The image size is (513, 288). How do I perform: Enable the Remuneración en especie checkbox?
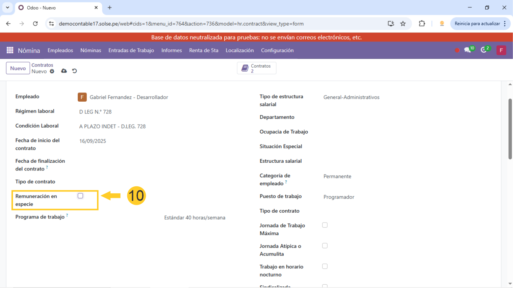coord(80,196)
